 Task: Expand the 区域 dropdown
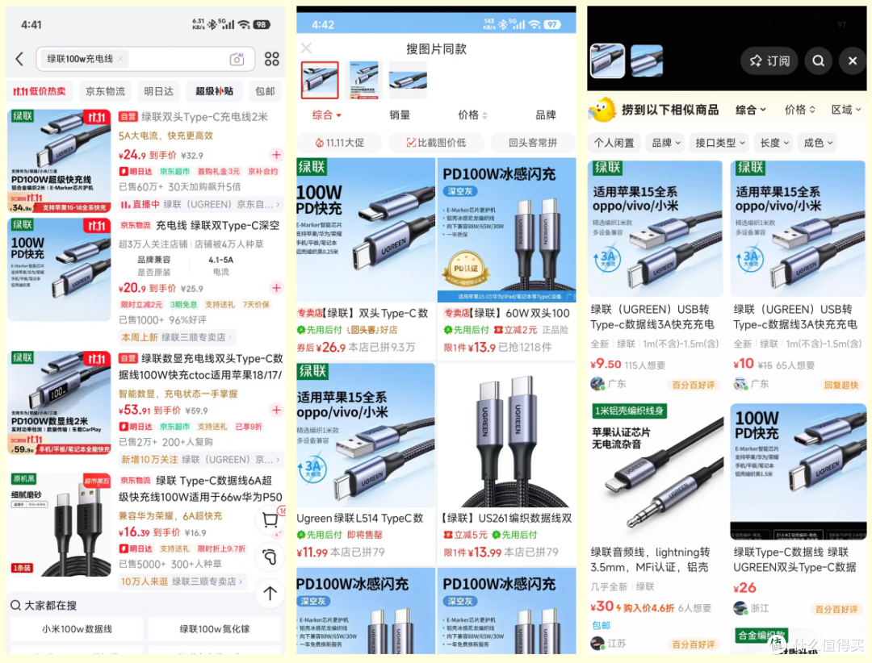point(846,110)
